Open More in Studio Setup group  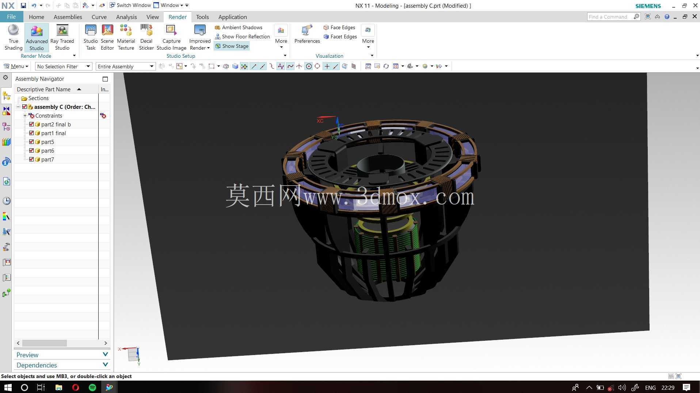point(281,37)
